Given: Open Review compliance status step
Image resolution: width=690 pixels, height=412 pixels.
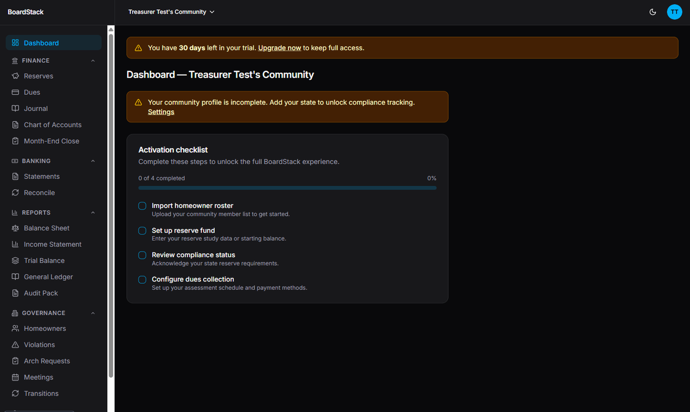Looking at the screenshot, I should pos(193,255).
